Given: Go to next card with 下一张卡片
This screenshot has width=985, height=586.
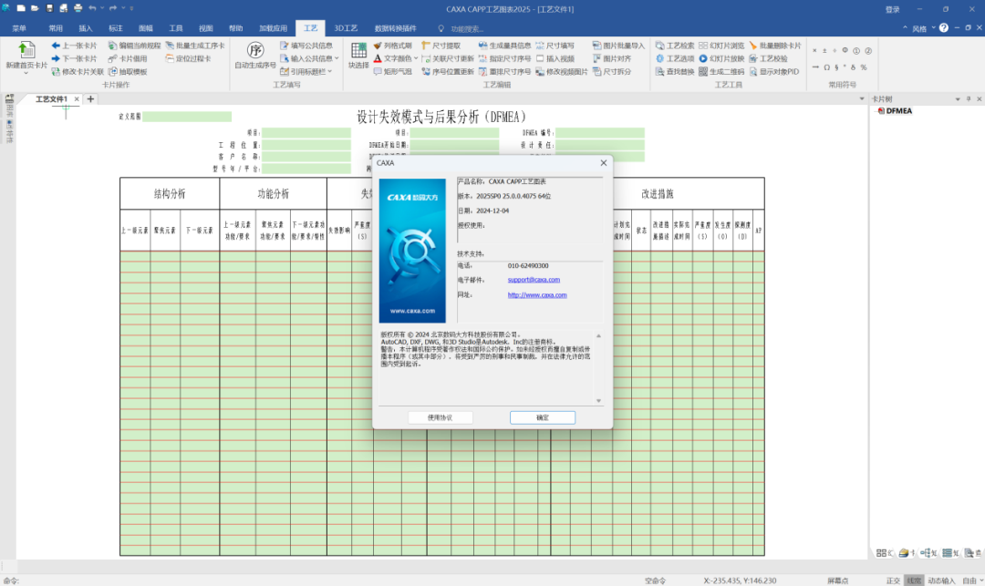Looking at the screenshot, I should pos(74,58).
